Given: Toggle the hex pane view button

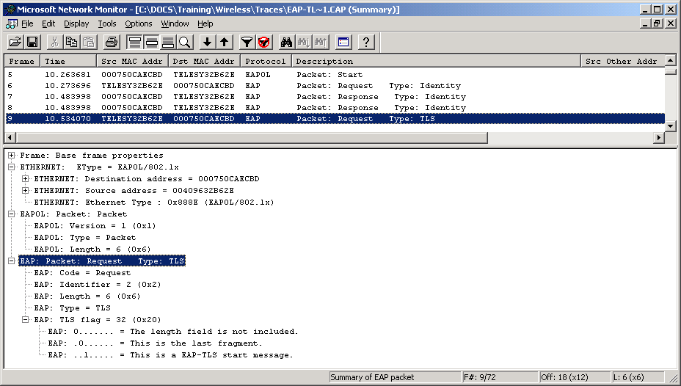Looking at the screenshot, I should pyautogui.click(x=168, y=42).
